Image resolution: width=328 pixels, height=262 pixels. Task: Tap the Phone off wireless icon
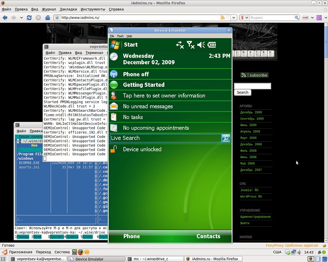click(114, 74)
